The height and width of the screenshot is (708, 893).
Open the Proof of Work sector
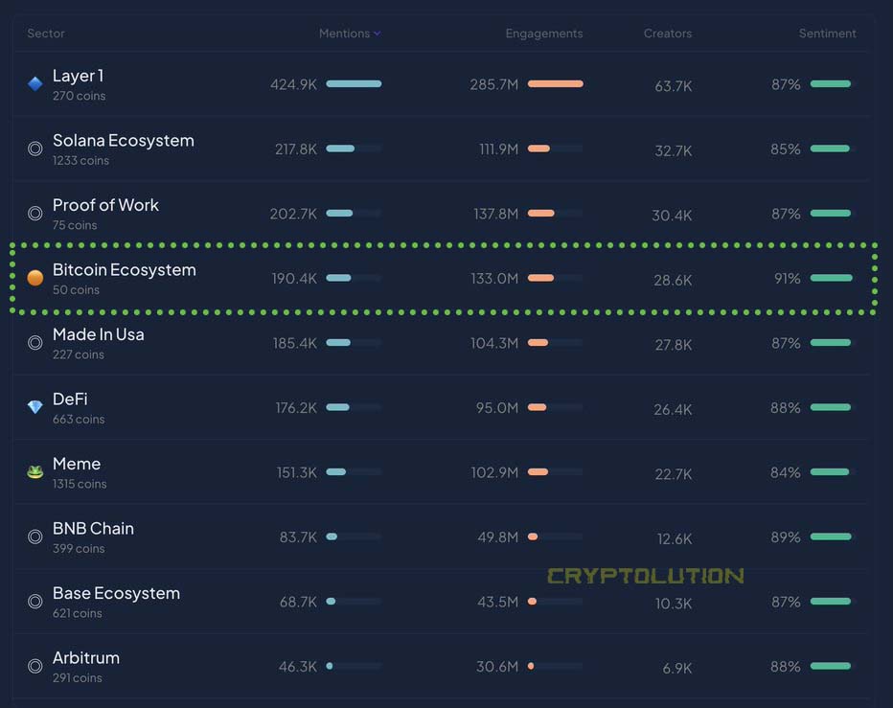(105, 205)
